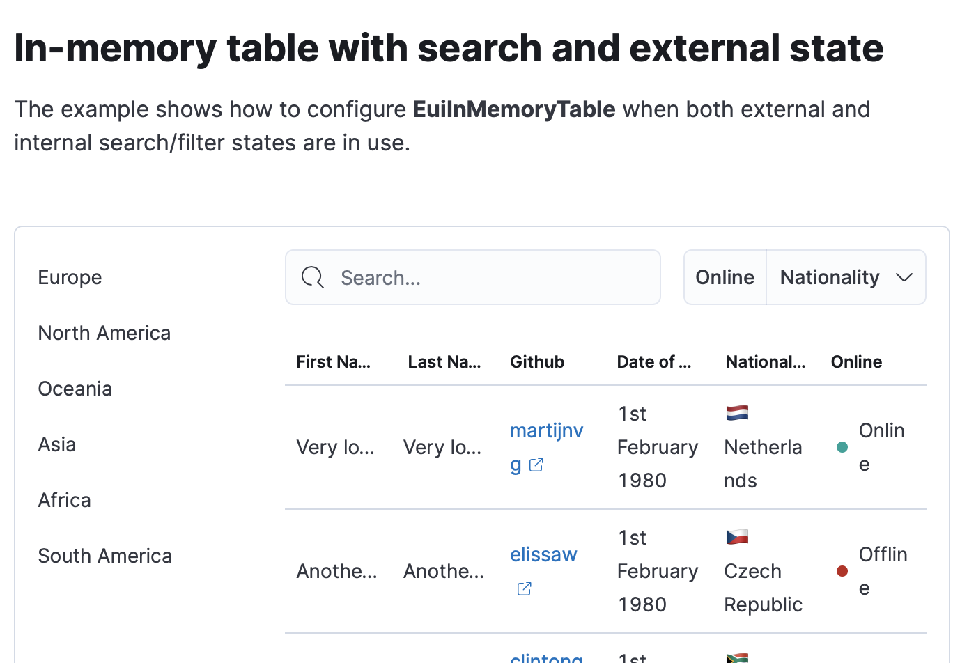Open the clintong Github link
The image size is (953, 663).
point(546,657)
